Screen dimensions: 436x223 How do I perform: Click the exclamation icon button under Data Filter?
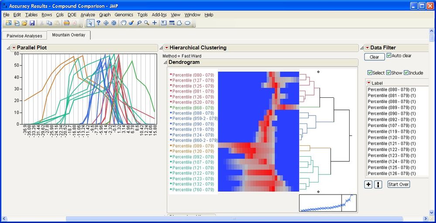(x=378, y=184)
